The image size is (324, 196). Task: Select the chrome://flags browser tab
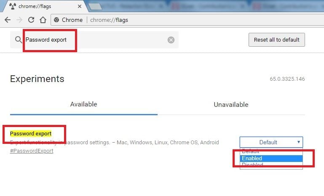click(45, 6)
